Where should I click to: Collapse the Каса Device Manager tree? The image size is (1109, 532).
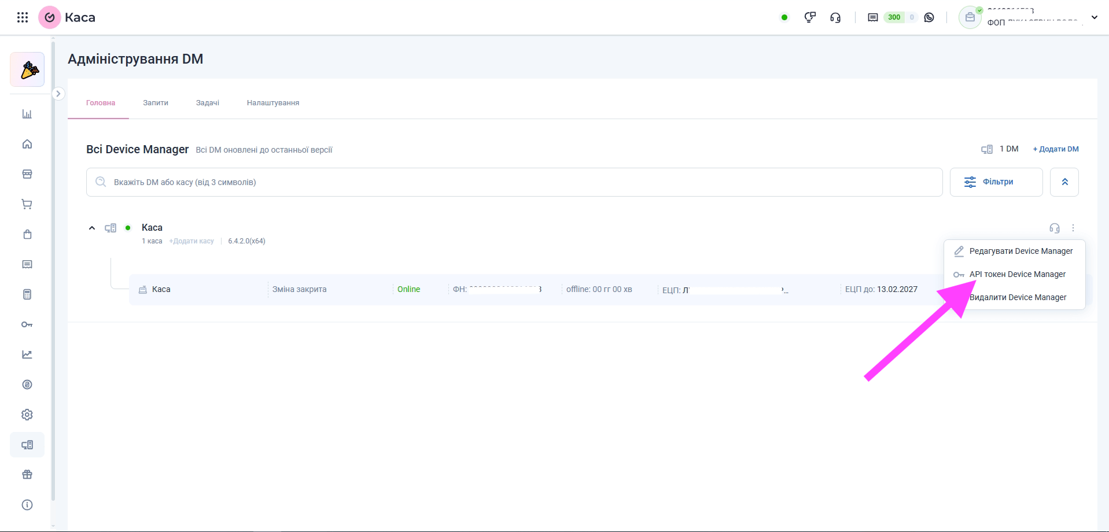[x=92, y=228]
